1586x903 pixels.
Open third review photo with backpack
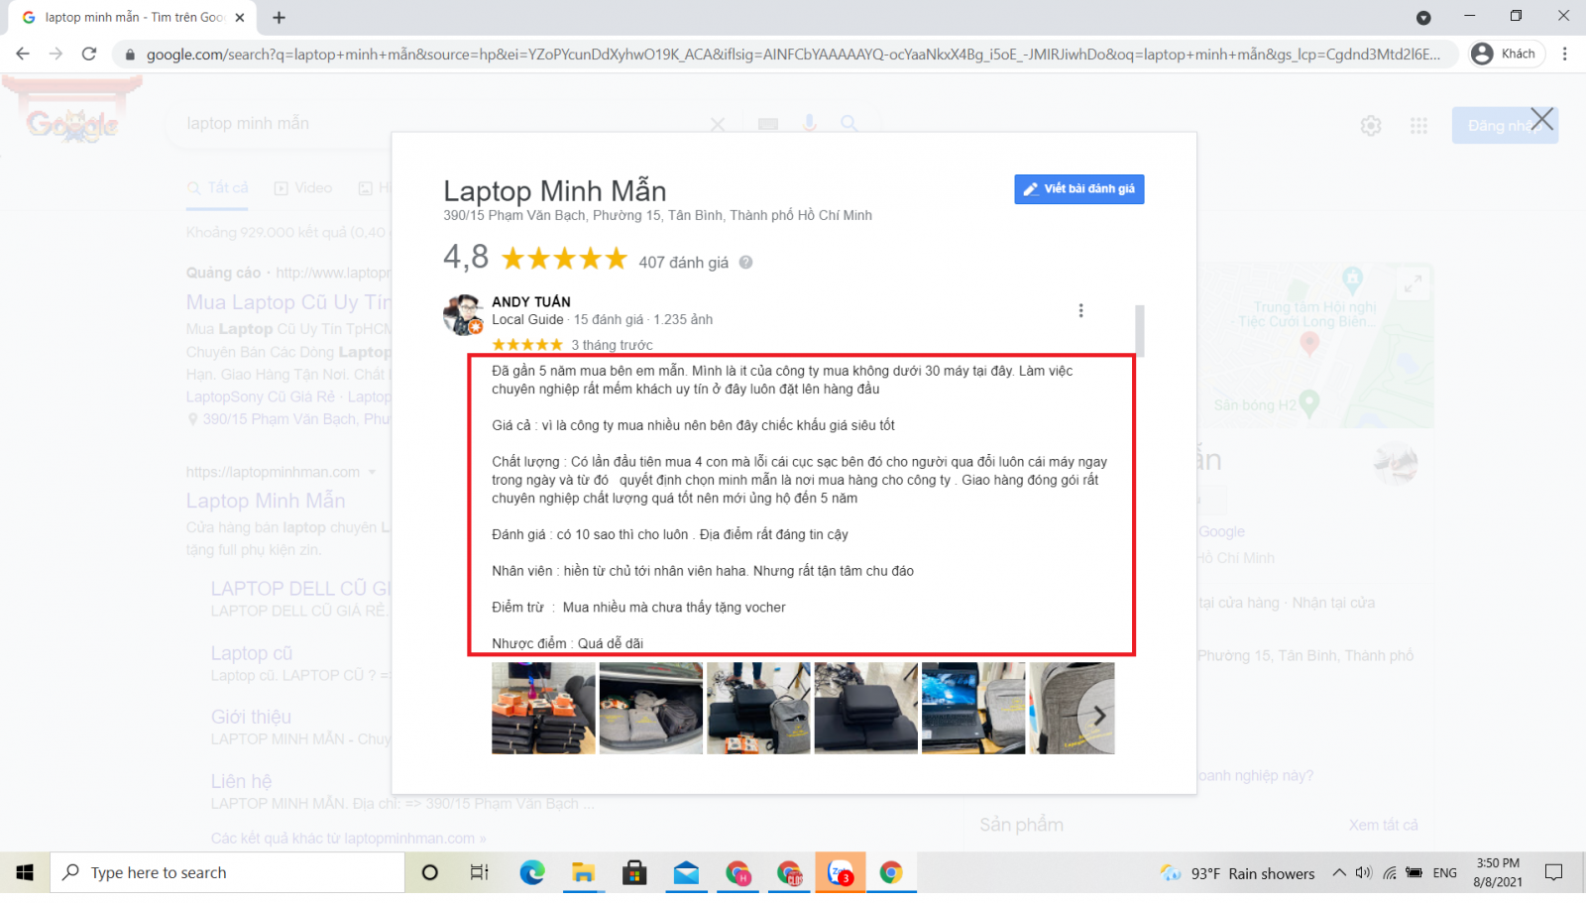(x=758, y=709)
